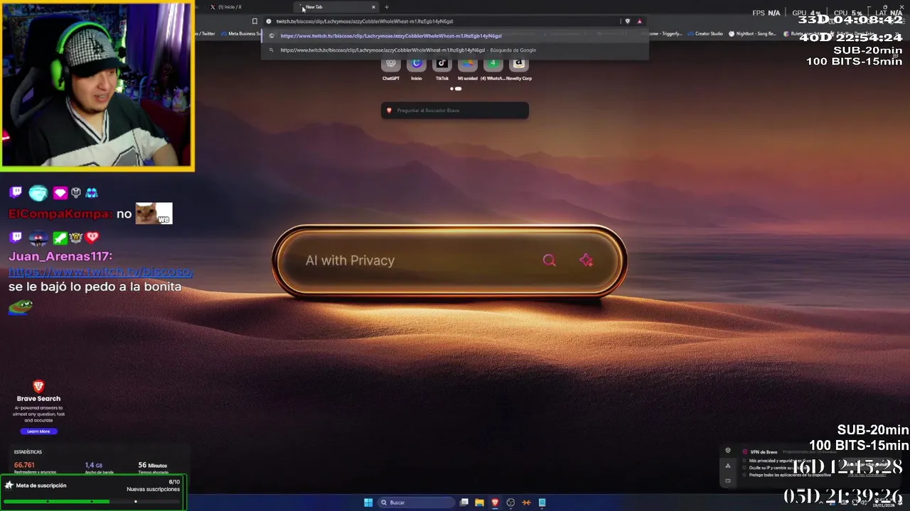This screenshot has height=511, width=910.
Task: Open the Twitter bookmark in bookmarks bar
Action: (206, 33)
